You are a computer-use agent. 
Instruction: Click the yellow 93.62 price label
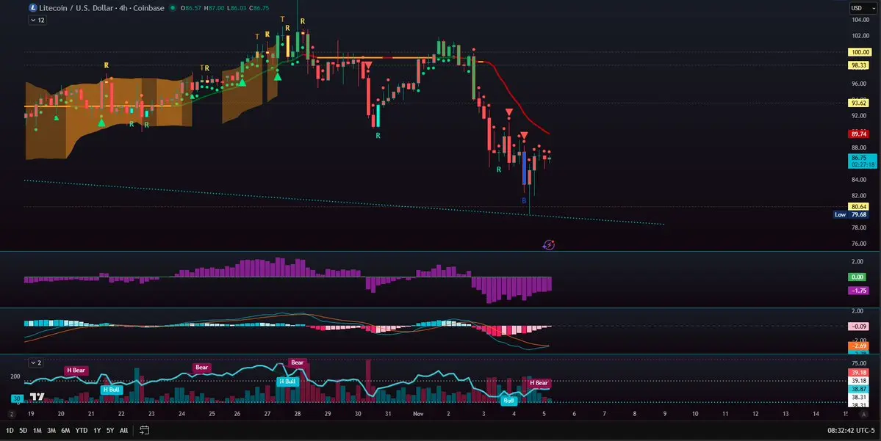click(859, 103)
